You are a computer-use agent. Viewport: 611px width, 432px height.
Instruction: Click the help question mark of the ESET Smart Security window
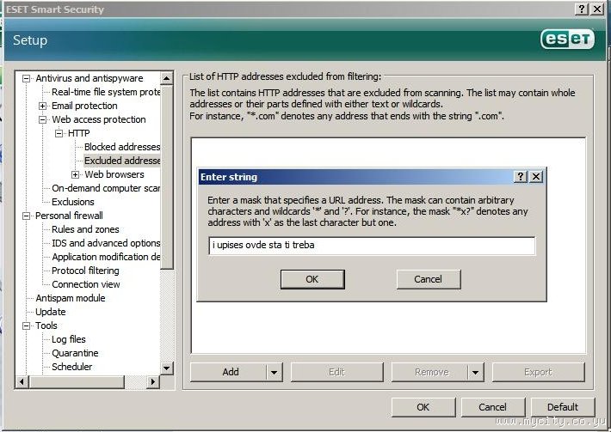pos(582,9)
